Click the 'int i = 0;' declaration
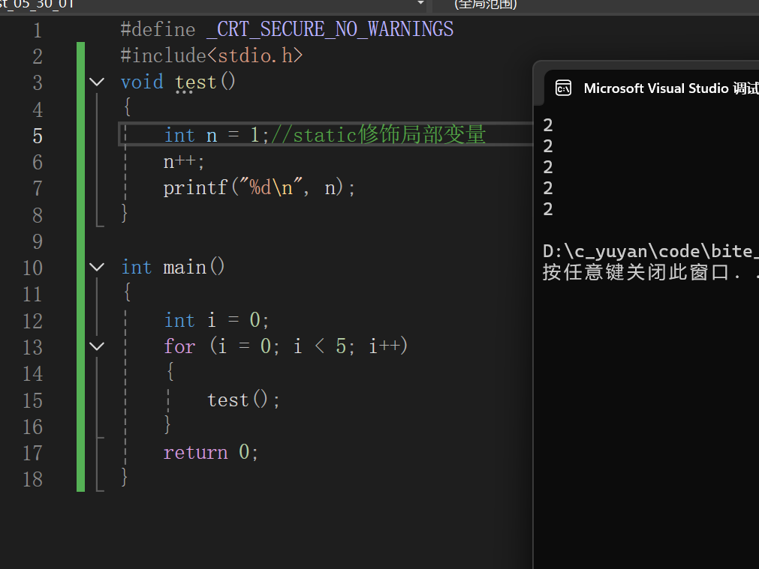This screenshot has width=759, height=569. [x=216, y=320]
